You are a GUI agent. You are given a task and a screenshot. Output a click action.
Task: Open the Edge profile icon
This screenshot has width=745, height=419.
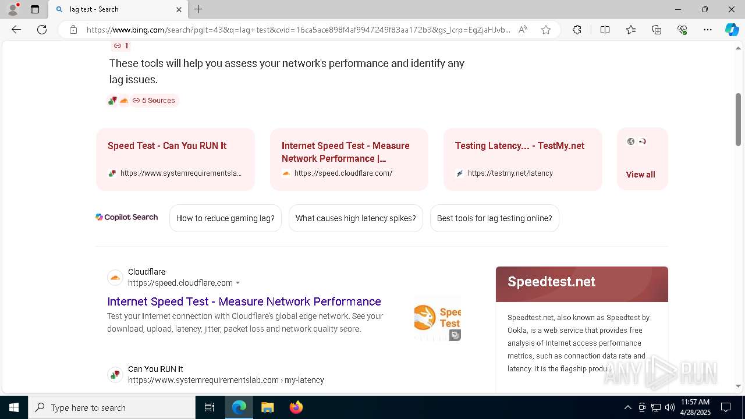click(x=13, y=9)
